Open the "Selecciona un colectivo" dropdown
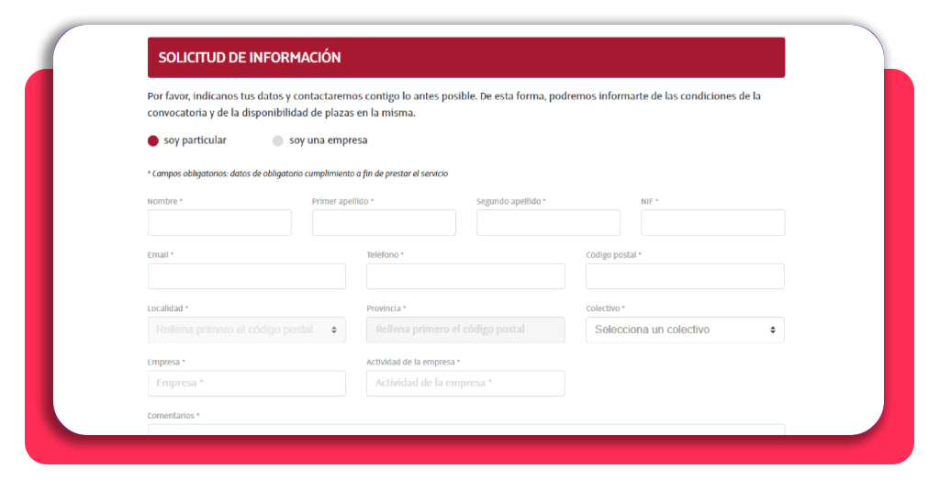The width and height of the screenshot is (940, 492). (685, 330)
